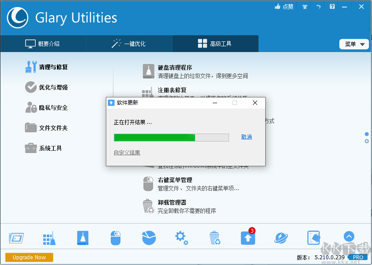
Task: Open updates via the badge-3 upload icon
Action: tap(248, 238)
